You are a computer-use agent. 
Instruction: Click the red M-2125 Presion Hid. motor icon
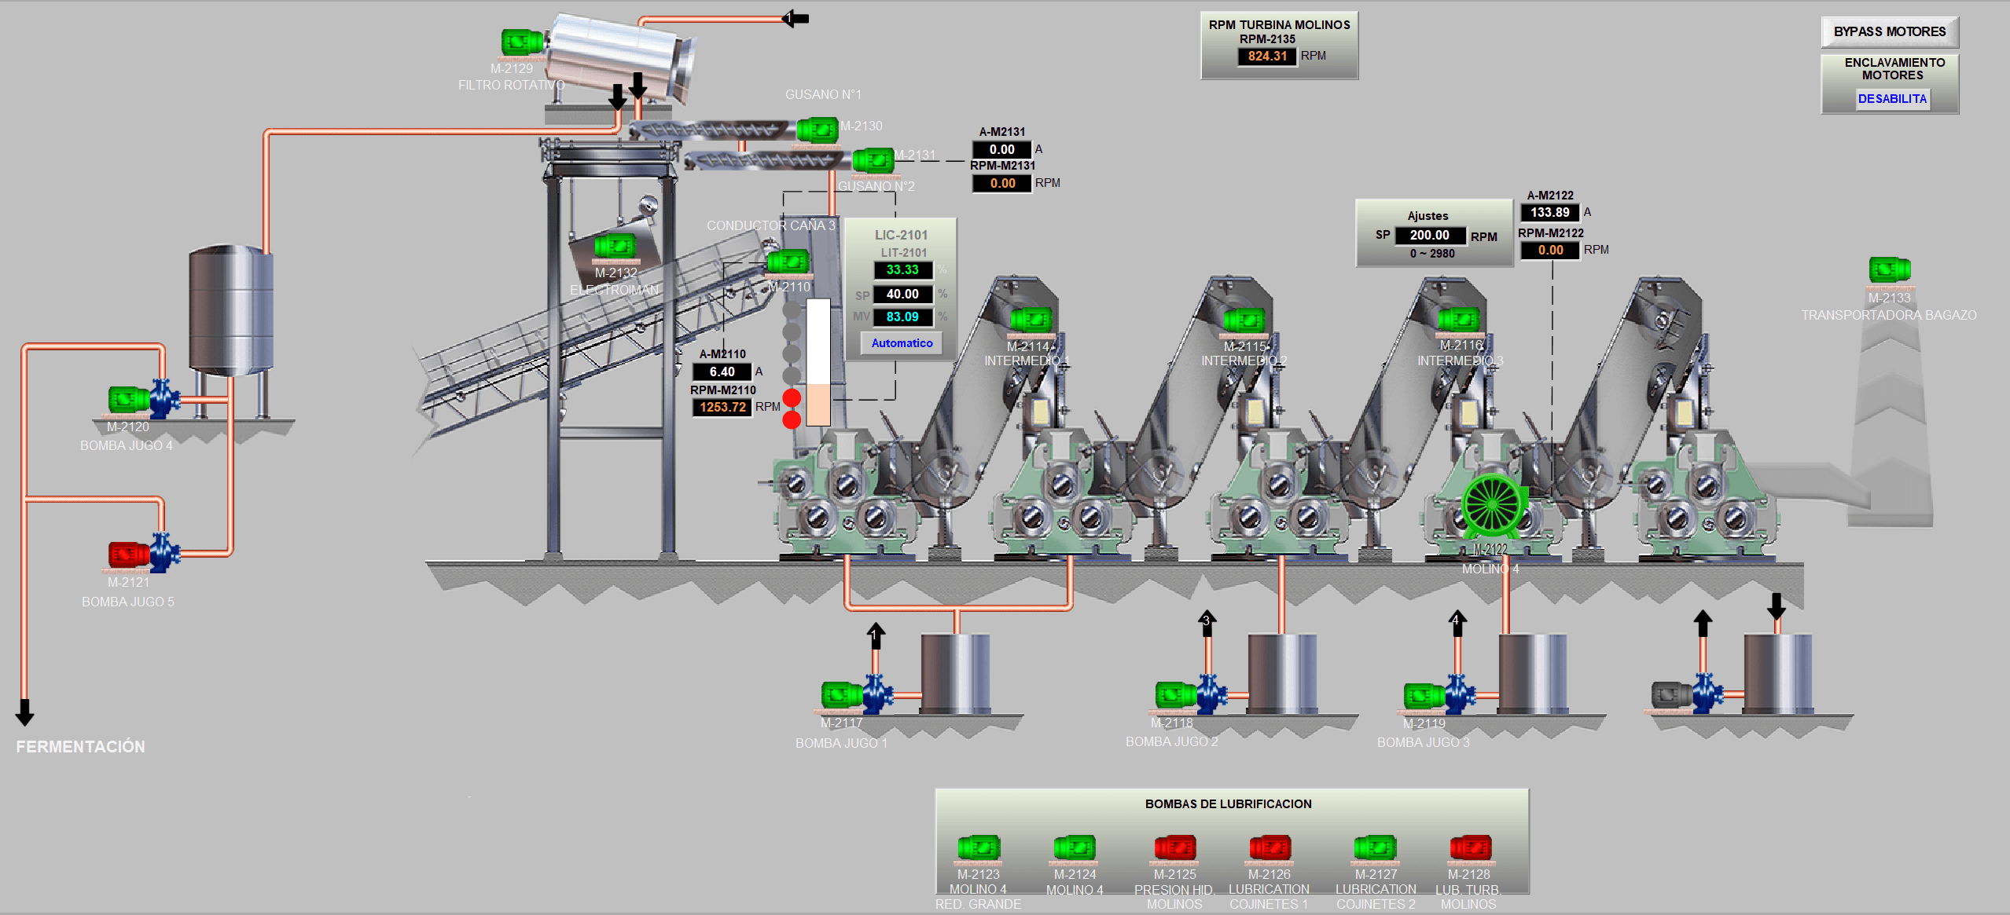point(1174,848)
